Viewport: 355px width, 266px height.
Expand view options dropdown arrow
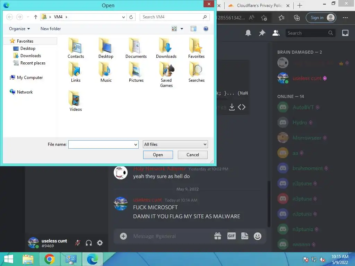pyautogui.click(x=182, y=29)
